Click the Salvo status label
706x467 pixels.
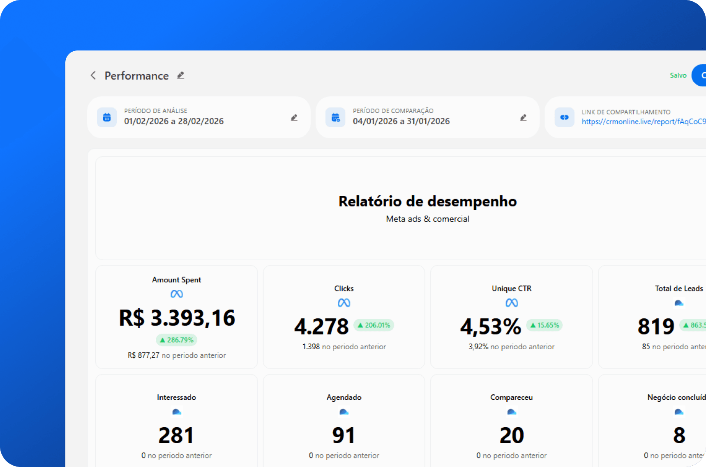(678, 75)
